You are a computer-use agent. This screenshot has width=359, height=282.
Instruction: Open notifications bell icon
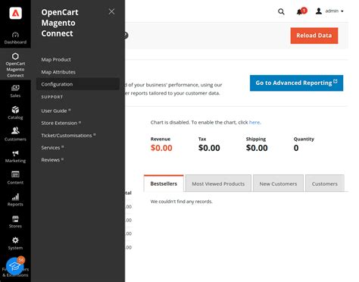(x=300, y=11)
